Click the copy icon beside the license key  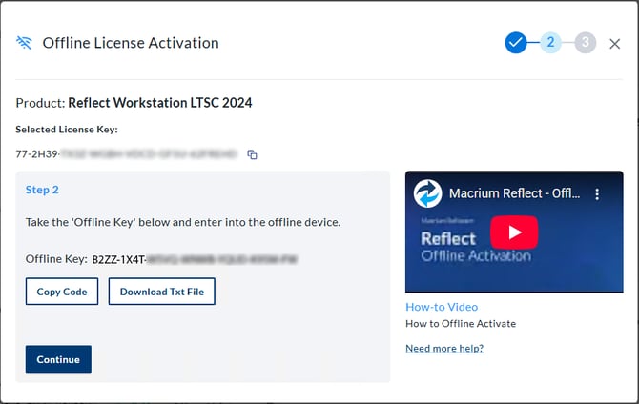pyautogui.click(x=253, y=154)
